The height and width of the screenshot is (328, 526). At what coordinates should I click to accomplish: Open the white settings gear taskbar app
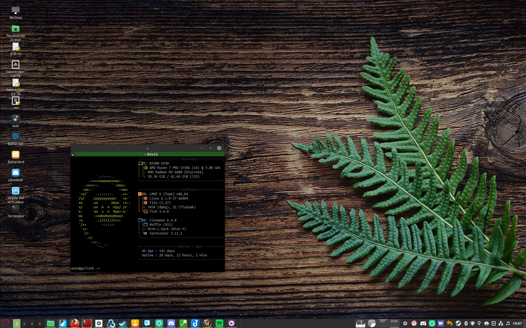(99, 324)
